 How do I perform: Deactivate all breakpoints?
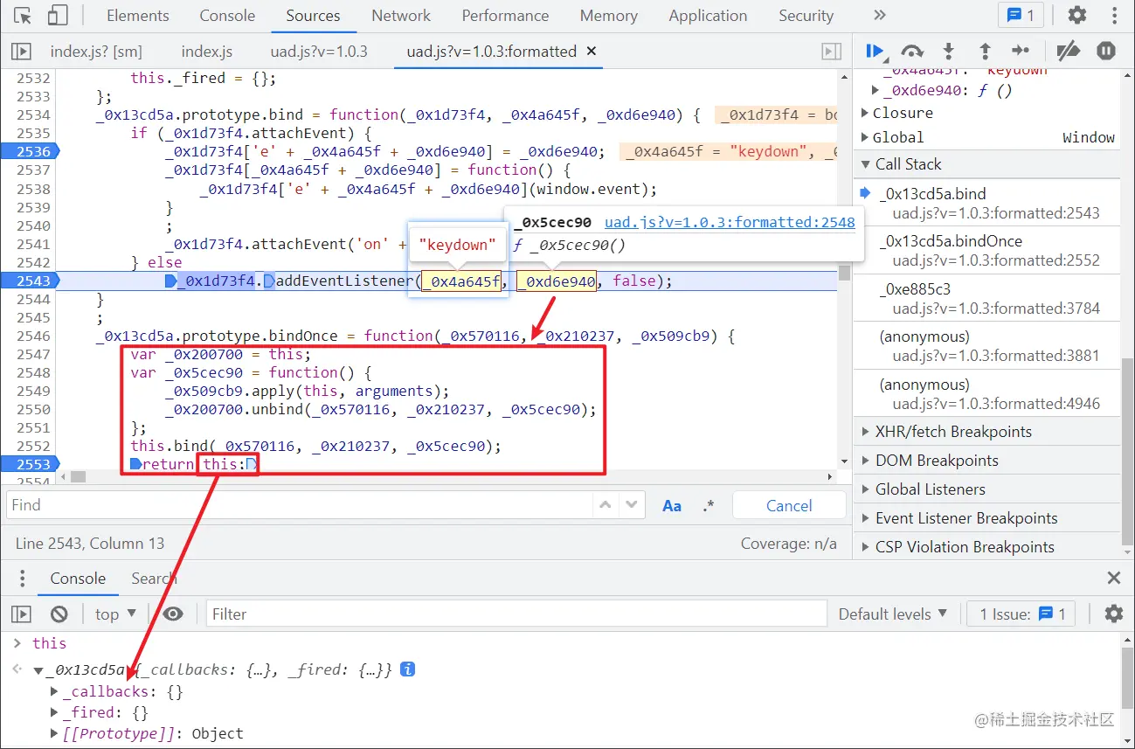click(1068, 52)
